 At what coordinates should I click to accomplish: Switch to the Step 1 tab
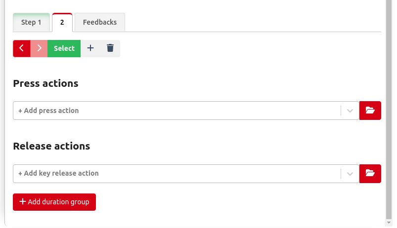[x=31, y=23]
